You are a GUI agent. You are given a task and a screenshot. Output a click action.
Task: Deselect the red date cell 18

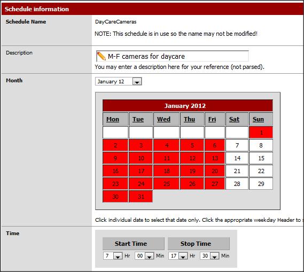tap(167, 171)
